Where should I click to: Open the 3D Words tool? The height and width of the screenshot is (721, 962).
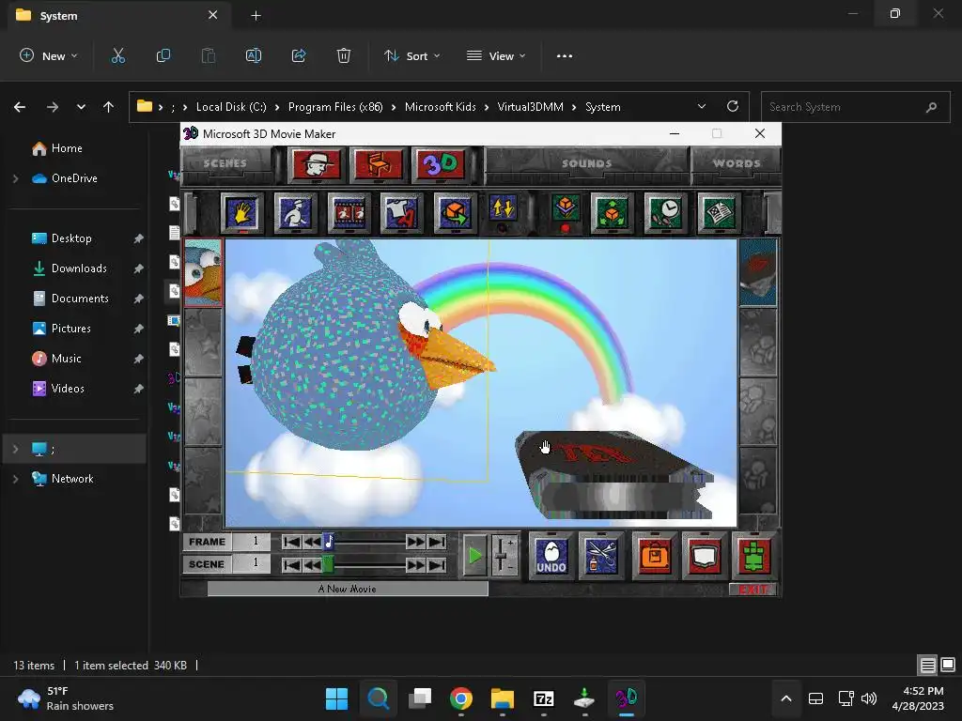pos(441,164)
